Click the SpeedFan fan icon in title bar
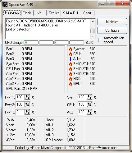Viewport: 132px width, 153px height. click(5, 5)
